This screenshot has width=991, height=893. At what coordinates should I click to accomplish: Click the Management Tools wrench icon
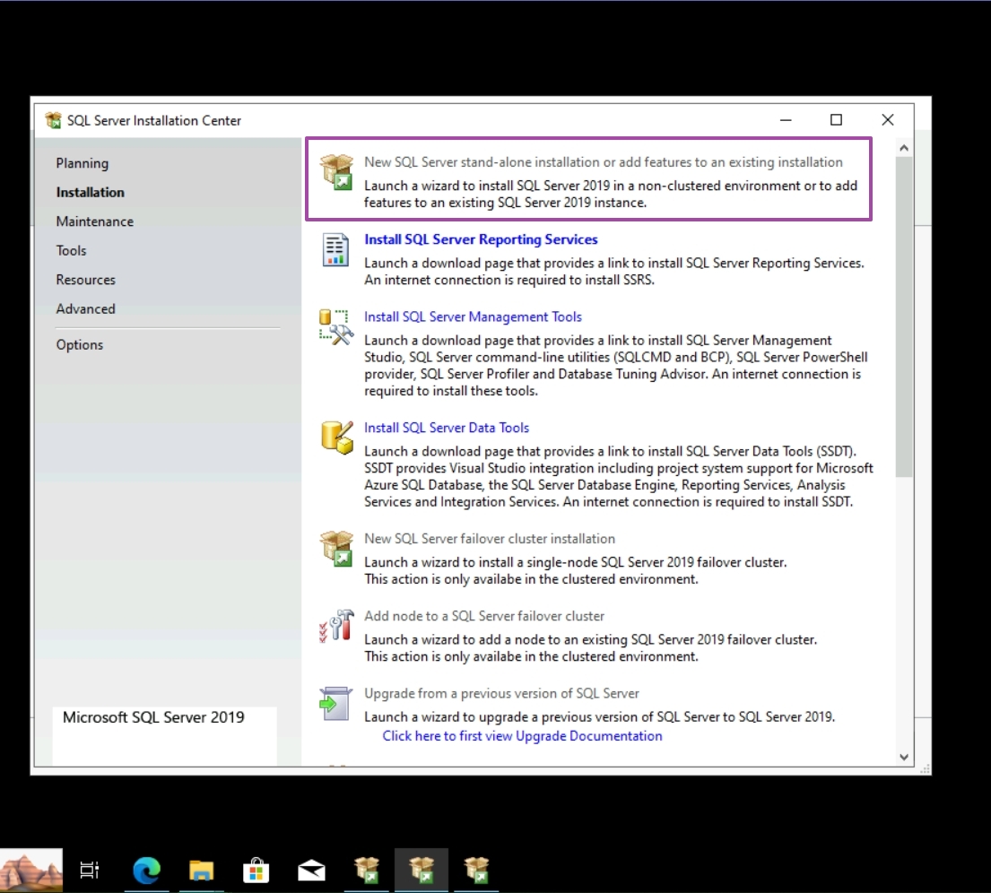click(x=335, y=326)
